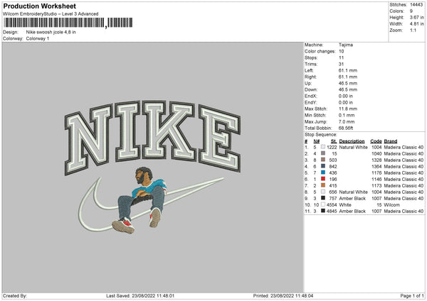This screenshot has height=301, width=427.
Task: Click stitch count '4554' in stop 10
Action: [x=332, y=204]
